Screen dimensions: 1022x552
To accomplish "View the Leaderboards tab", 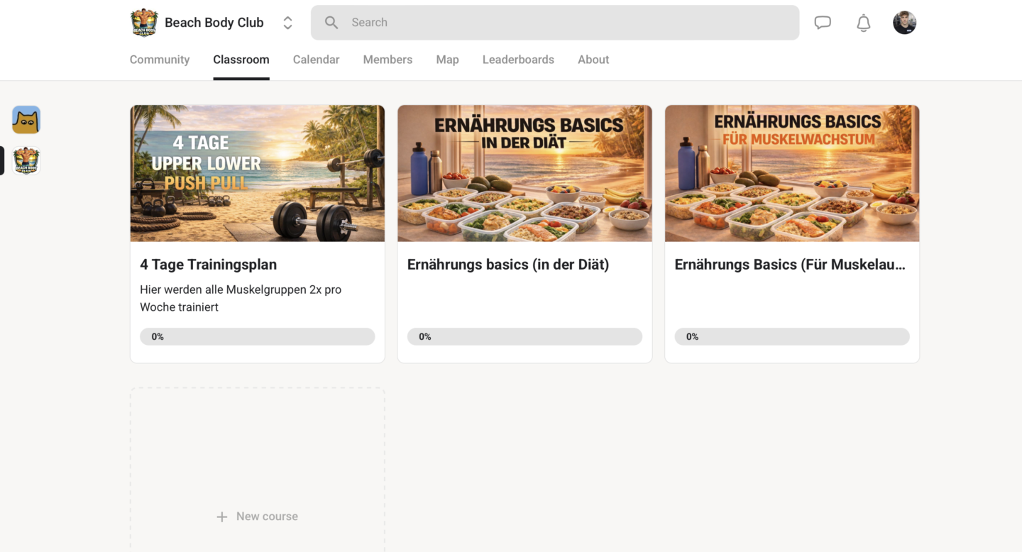I will click(x=518, y=60).
